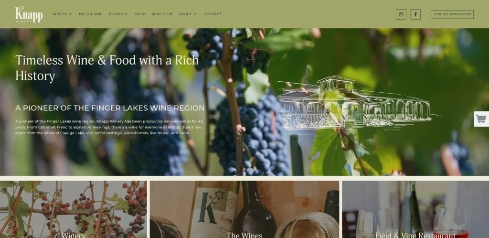Viewport: 489px width, 238px height.
Task: Expand the About dropdown arrow
Action: coord(195,14)
